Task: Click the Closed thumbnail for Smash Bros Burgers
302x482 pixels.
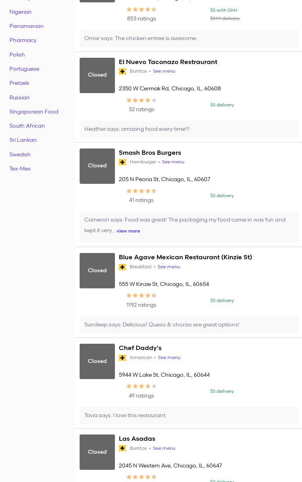Action: point(97,166)
